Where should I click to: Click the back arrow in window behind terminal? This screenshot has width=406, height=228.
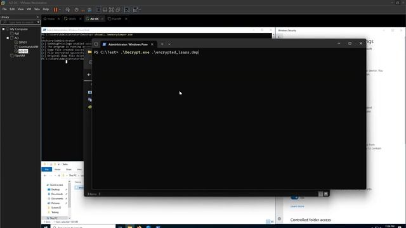(x=89, y=75)
